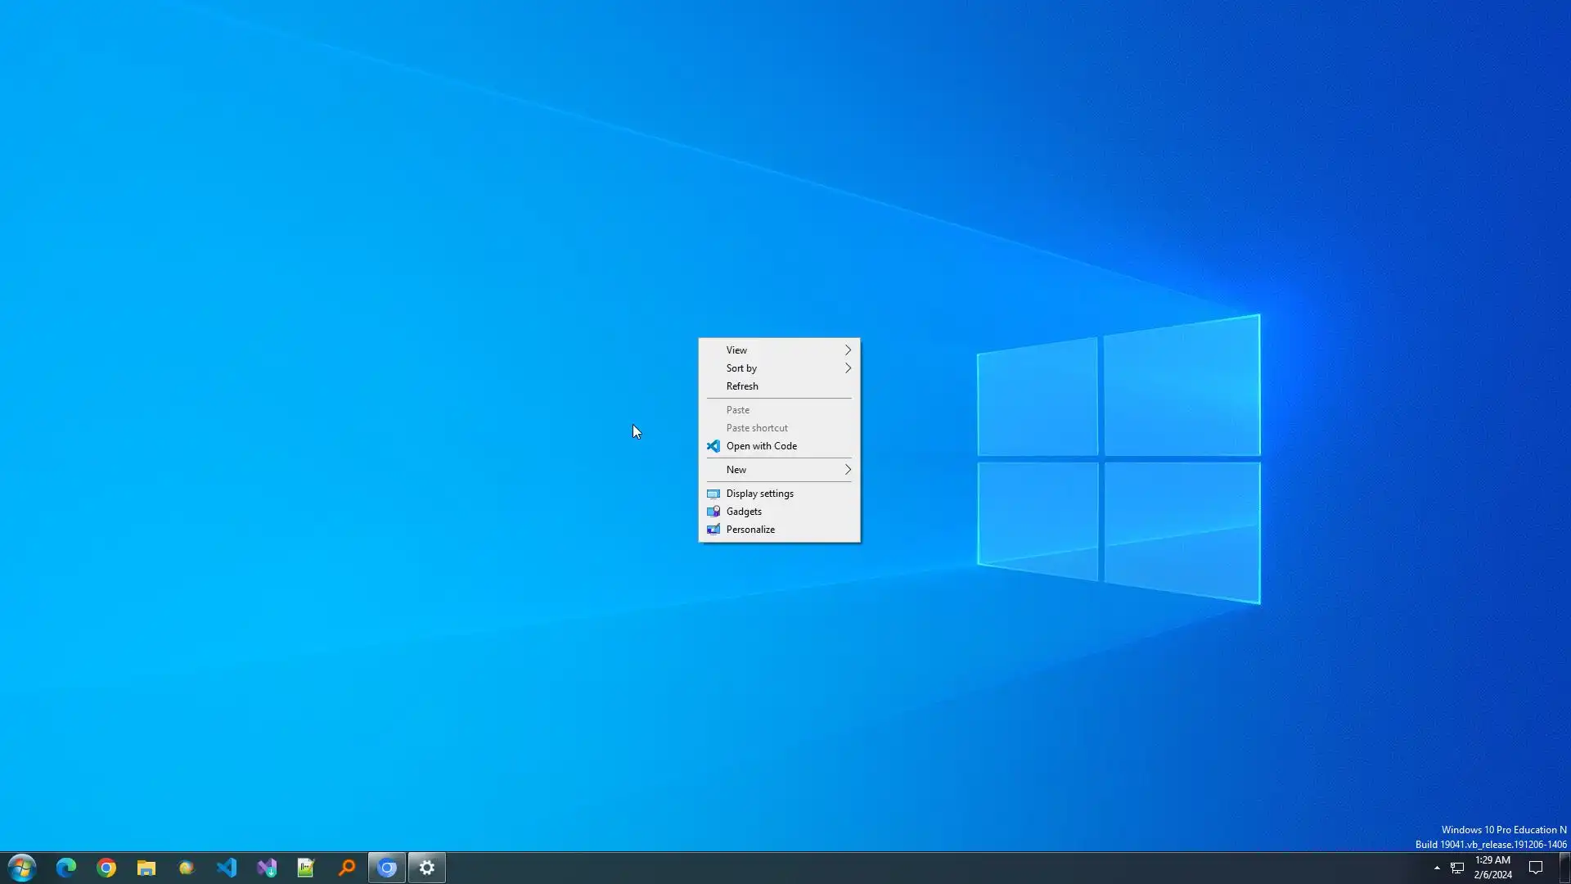
Task: Open Display settings from context menu
Action: [x=759, y=494]
